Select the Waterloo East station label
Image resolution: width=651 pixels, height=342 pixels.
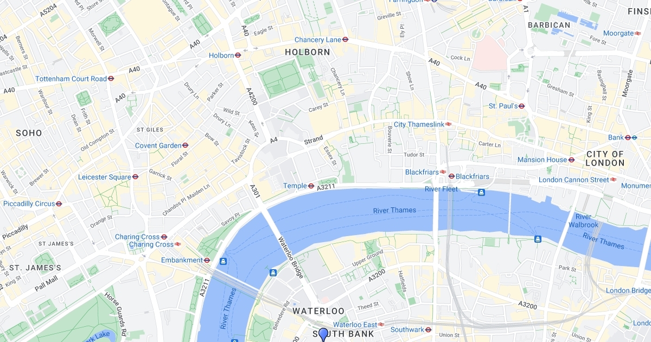355,325
